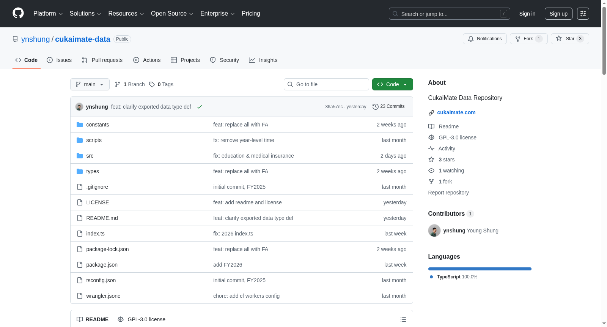
Task: Click the Search or jump to field
Action: point(450,14)
